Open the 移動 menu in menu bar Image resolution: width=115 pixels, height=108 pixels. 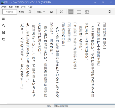17,7
